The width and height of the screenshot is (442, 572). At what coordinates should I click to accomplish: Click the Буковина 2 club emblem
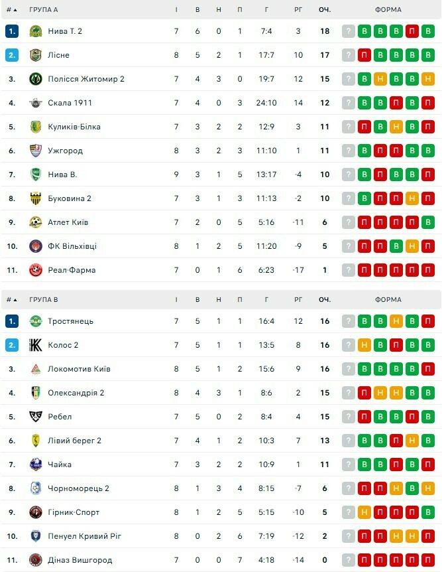(36, 198)
